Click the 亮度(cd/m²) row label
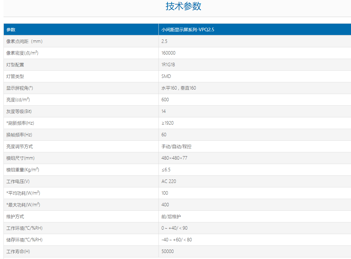The height and width of the screenshot is (259, 351). [x=18, y=100]
